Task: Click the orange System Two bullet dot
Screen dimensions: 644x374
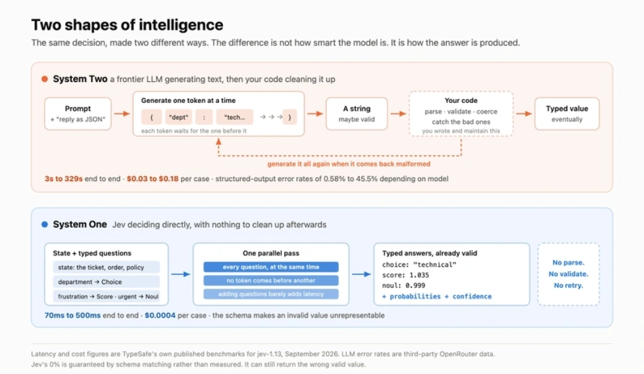Action: click(x=45, y=79)
